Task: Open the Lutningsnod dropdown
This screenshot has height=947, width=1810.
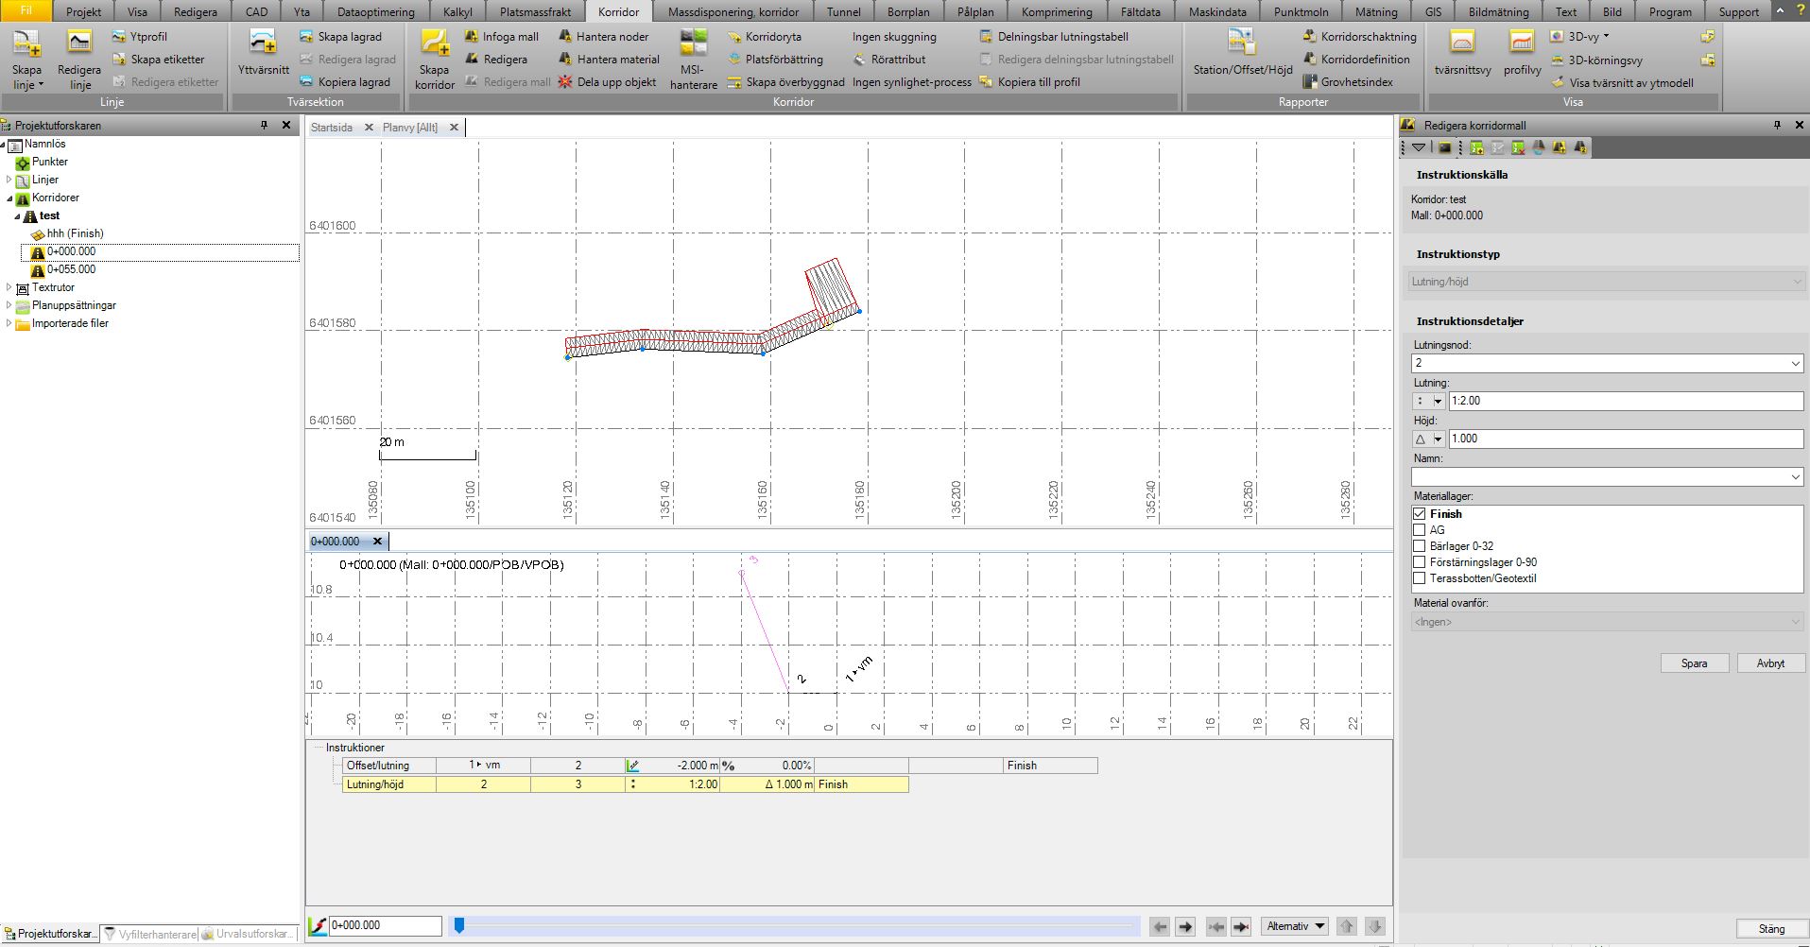Action: (x=1795, y=364)
